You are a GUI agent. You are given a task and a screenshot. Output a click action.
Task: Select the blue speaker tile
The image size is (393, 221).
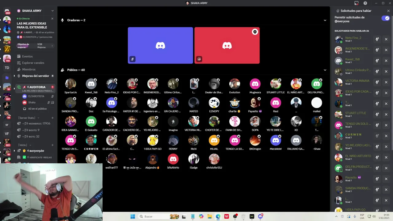[x=160, y=45]
